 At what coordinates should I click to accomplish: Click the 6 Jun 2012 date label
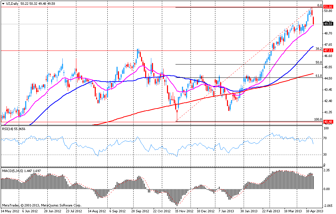pos(30,211)
